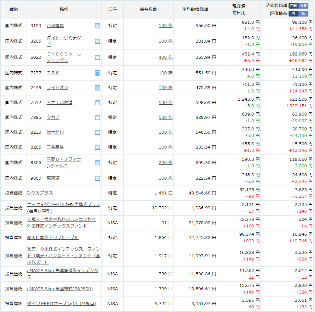Screen dimensions: 315x312
Task: Select quantity 5,722 口
Action: 164,303
